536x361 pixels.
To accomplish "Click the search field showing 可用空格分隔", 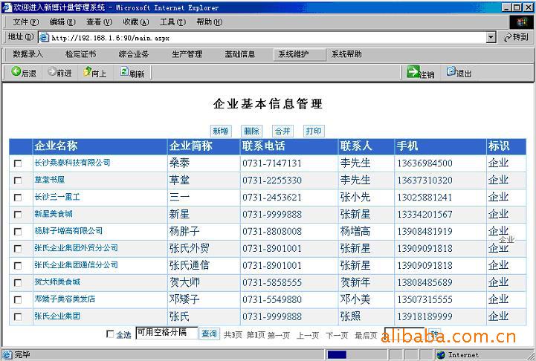I will point(167,334).
